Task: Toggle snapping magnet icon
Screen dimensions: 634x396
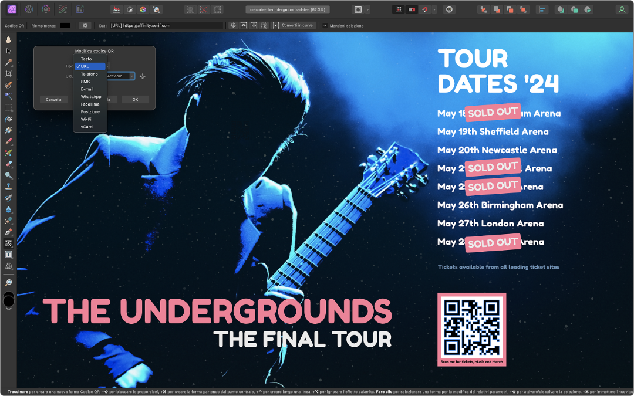Action: (423, 9)
